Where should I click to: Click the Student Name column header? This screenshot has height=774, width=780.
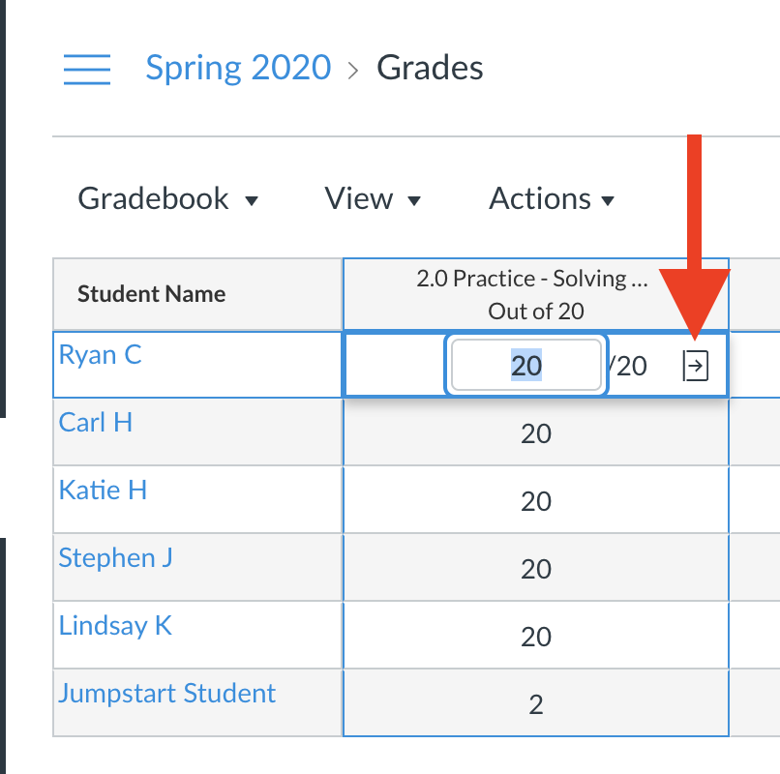pos(151,294)
